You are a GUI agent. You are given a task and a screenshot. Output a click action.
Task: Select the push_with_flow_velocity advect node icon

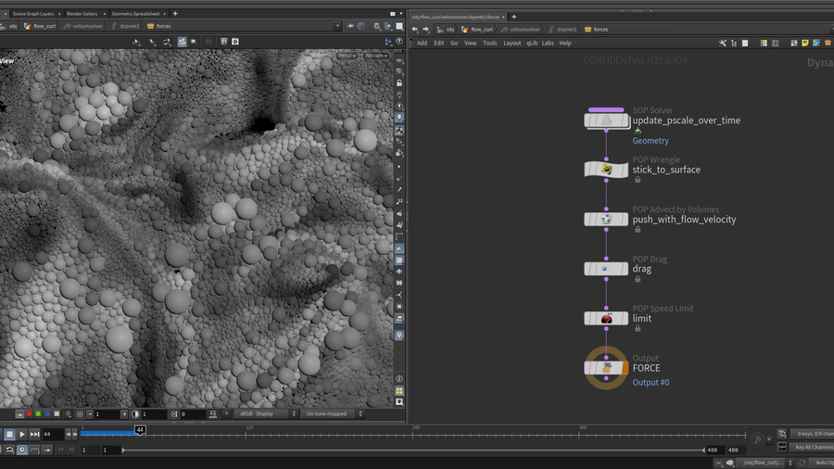point(606,220)
